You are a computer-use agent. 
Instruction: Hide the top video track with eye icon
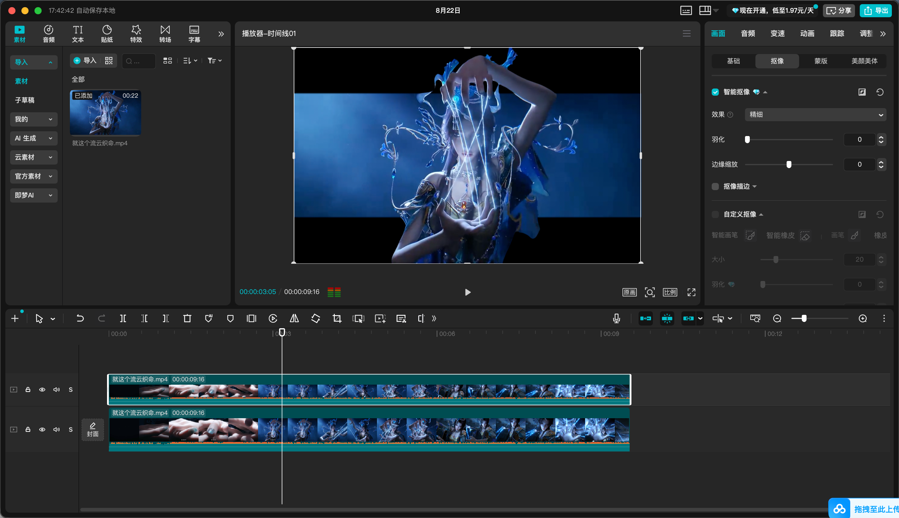(42, 390)
